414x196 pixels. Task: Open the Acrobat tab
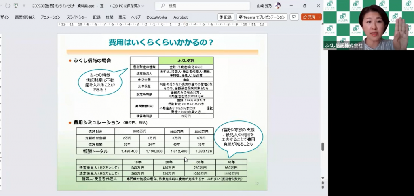[181, 17]
